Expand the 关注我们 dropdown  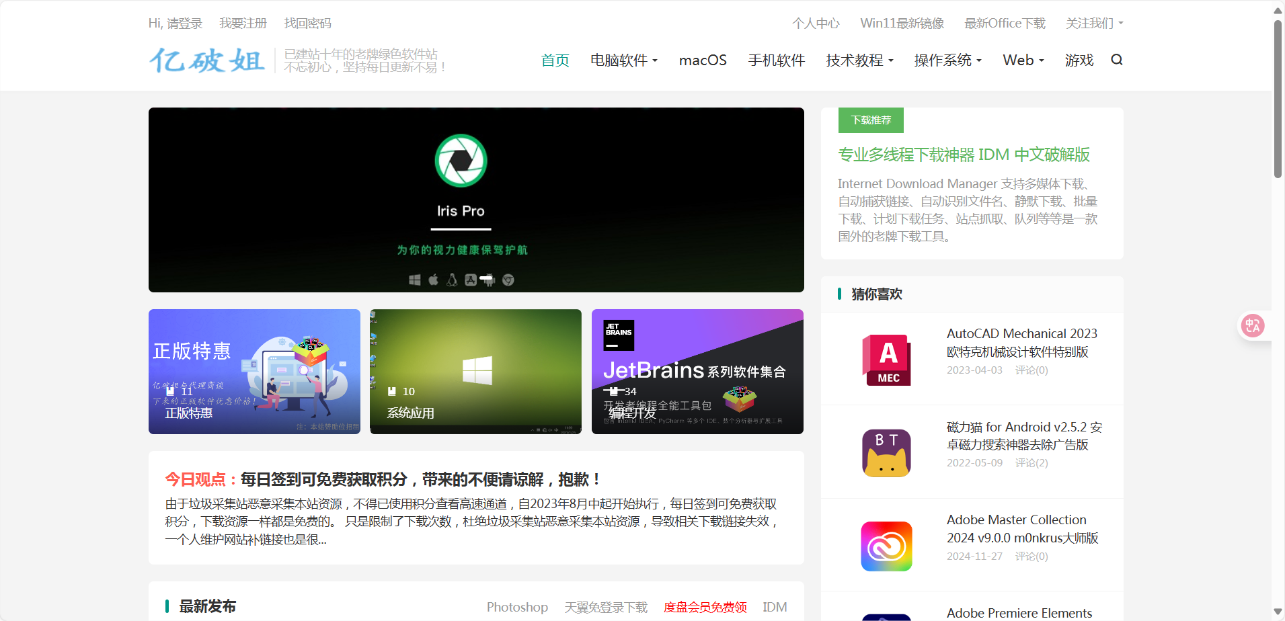coord(1095,24)
